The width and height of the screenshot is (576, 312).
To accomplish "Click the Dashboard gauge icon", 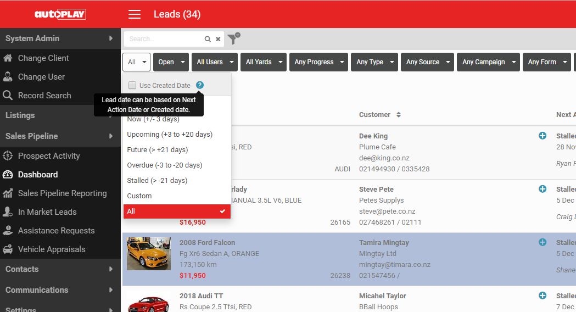I will click(x=8, y=175).
